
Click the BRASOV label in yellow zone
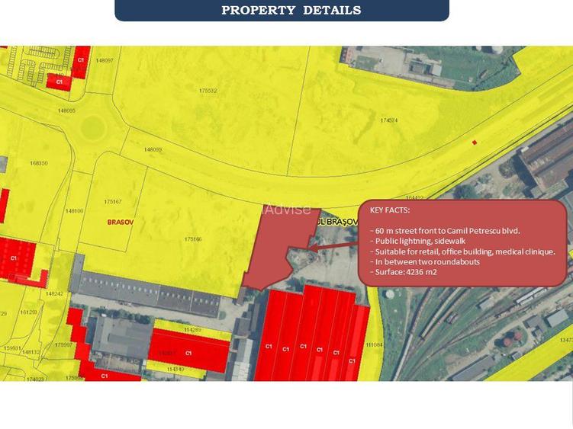pos(121,222)
